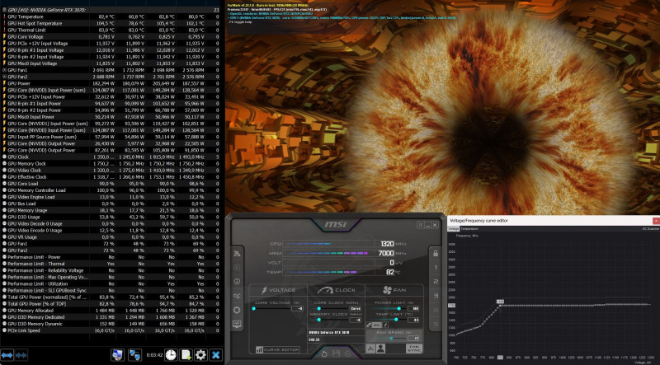Click OC Scanner in curve editor

pos(651,229)
